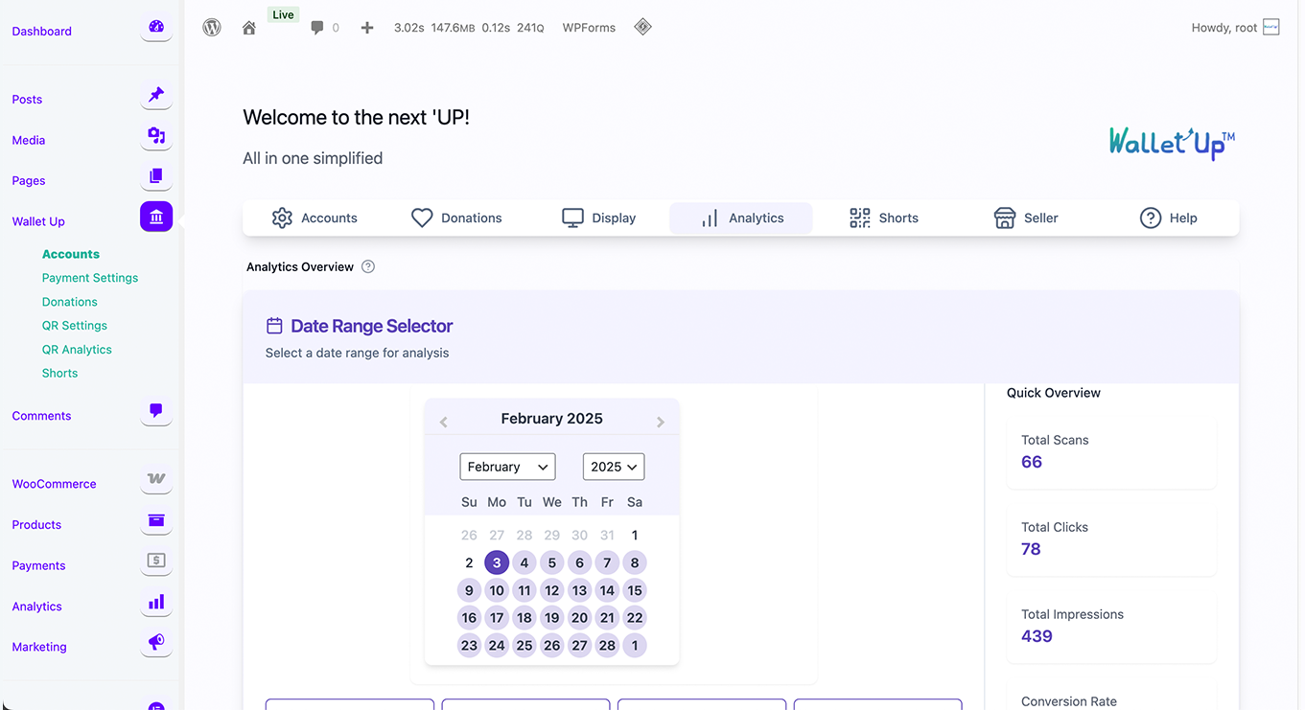Image resolution: width=1305 pixels, height=710 pixels.
Task: Click the help question mark beside Analytics Overview
Action: coord(368,266)
